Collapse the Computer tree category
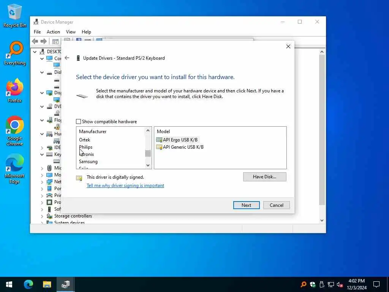This screenshot has width=389, height=292. (x=42, y=59)
